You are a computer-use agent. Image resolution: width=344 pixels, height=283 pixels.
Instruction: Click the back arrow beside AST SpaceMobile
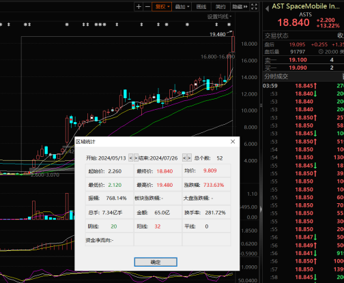(267, 9)
